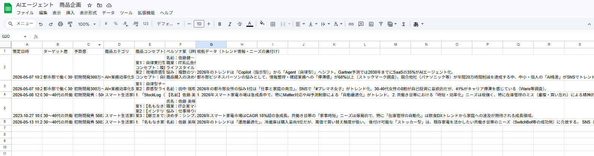Decrease font size with the minus button
The height and width of the screenshot is (156, 594).
click(189, 24)
